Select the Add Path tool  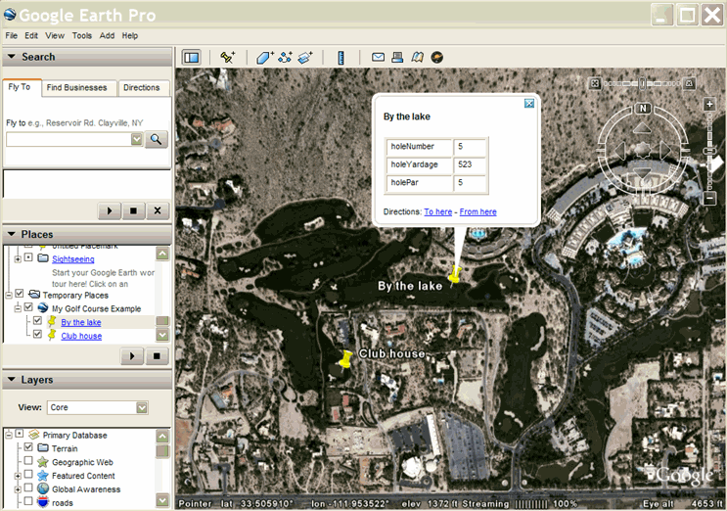point(285,58)
